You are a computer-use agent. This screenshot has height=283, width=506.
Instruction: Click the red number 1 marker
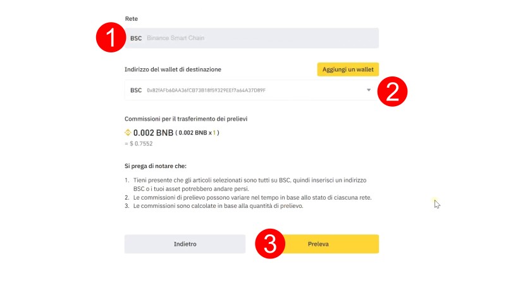[111, 38]
